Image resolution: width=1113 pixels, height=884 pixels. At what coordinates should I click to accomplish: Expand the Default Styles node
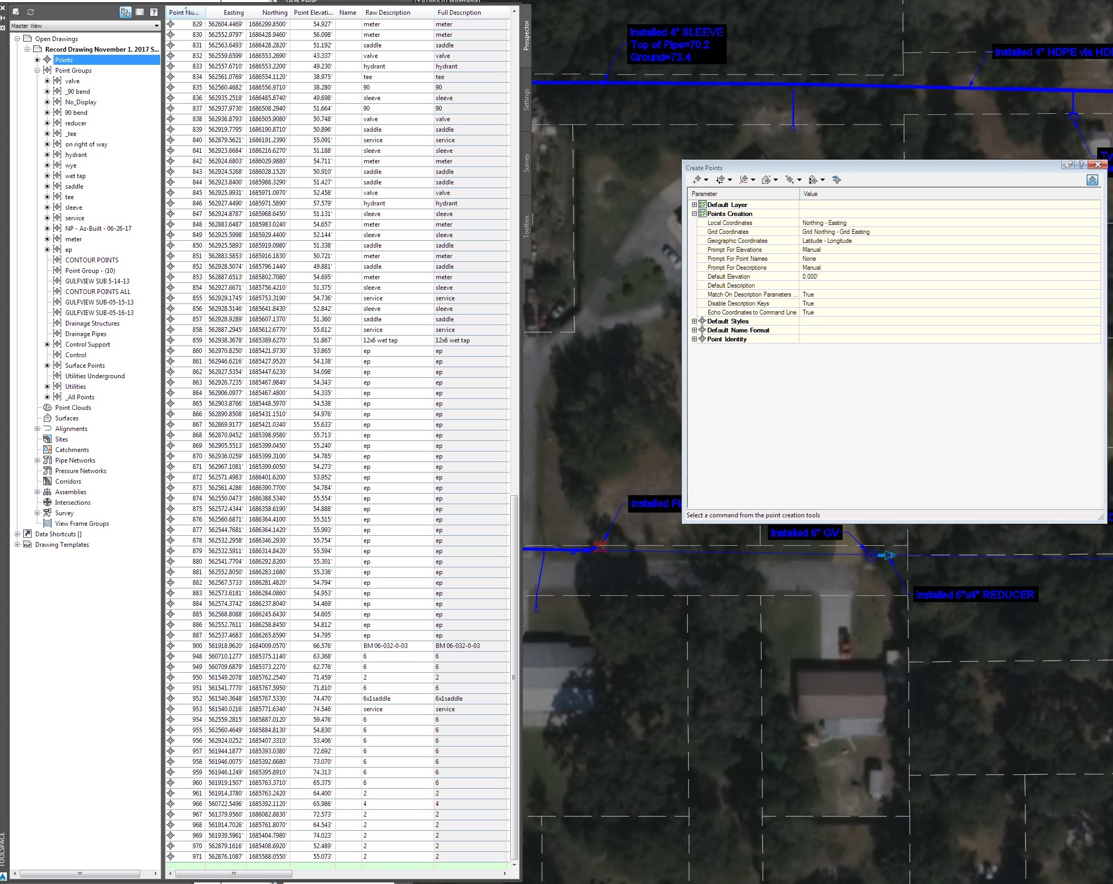694,321
